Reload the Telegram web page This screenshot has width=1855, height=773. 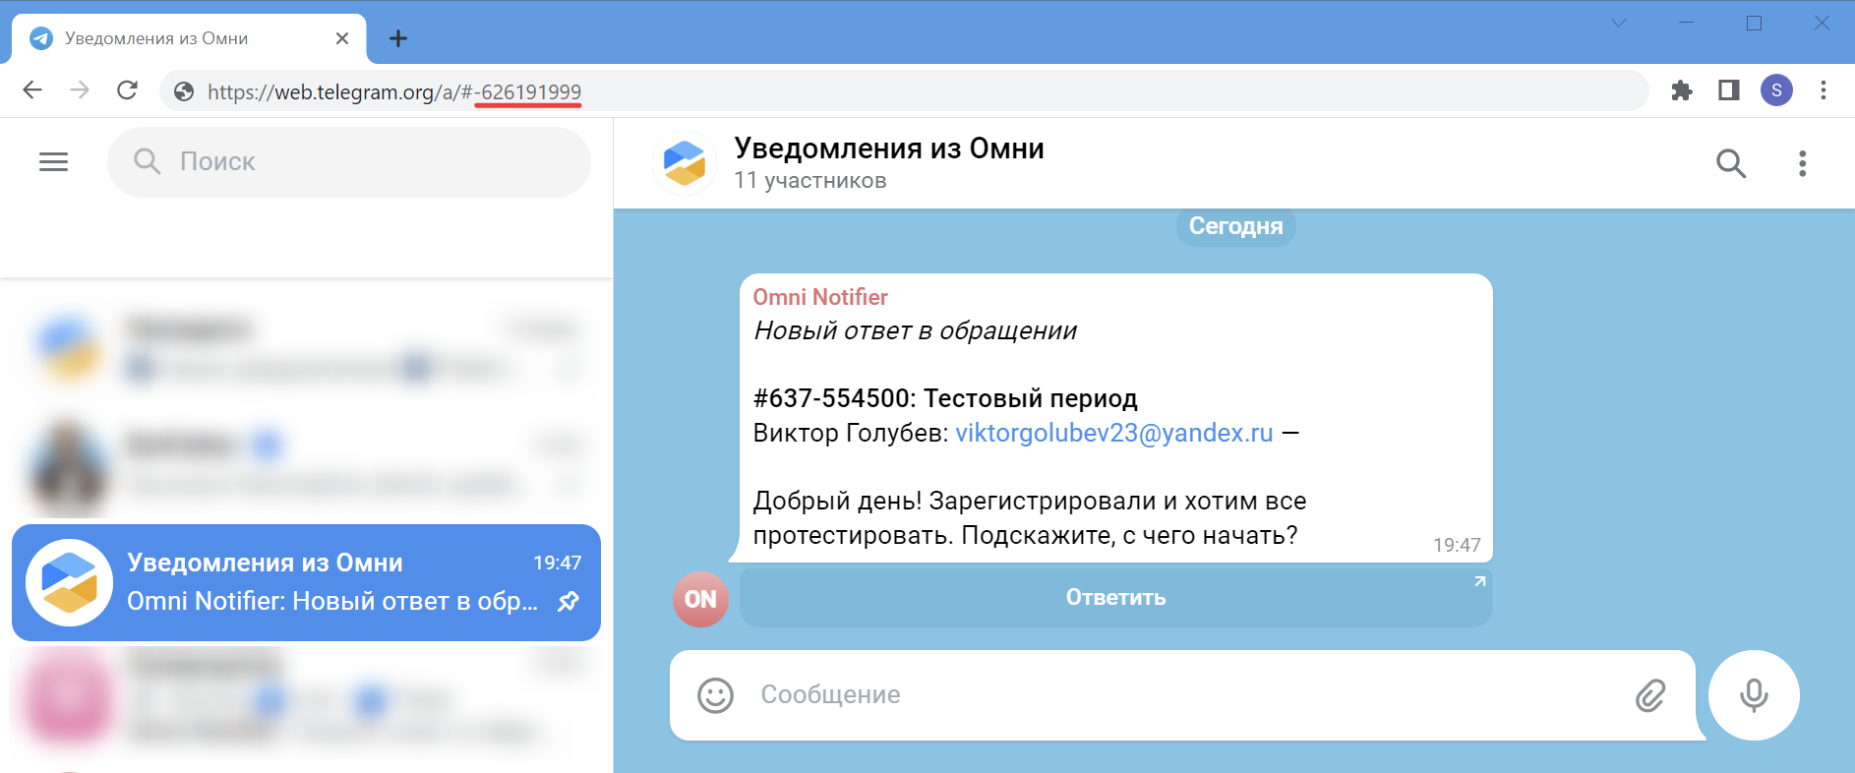(127, 90)
